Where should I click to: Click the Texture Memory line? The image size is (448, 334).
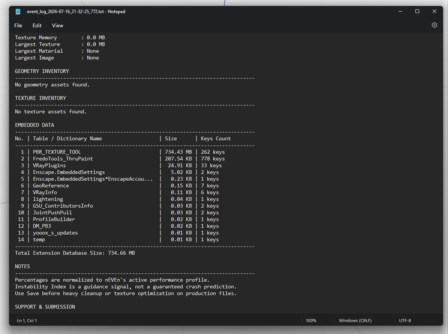tap(60, 38)
